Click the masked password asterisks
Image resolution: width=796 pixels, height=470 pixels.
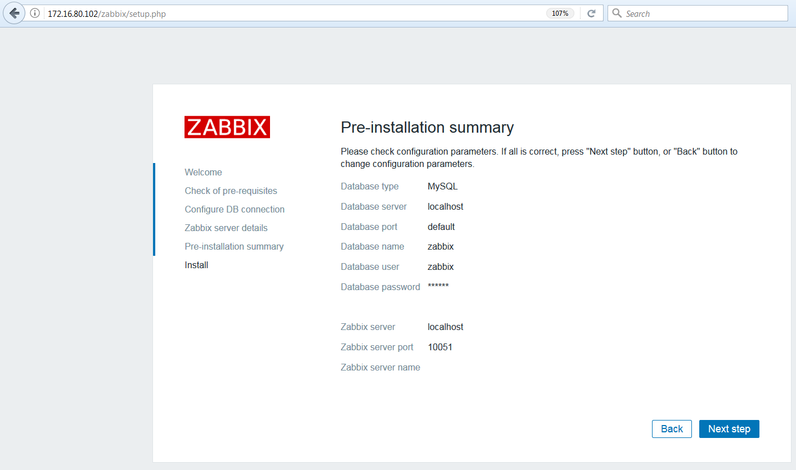tap(438, 287)
